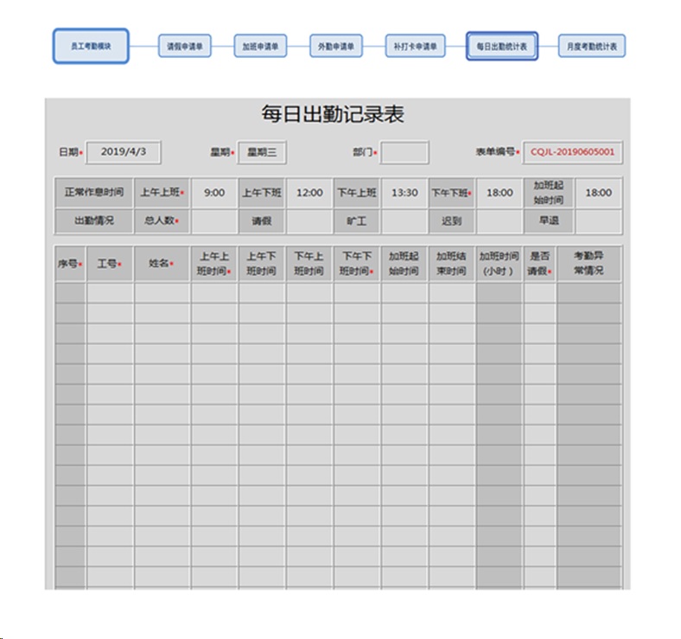The height and width of the screenshot is (639, 681).
Task: Click the empty 总人数 value cell
Action: [214, 220]
